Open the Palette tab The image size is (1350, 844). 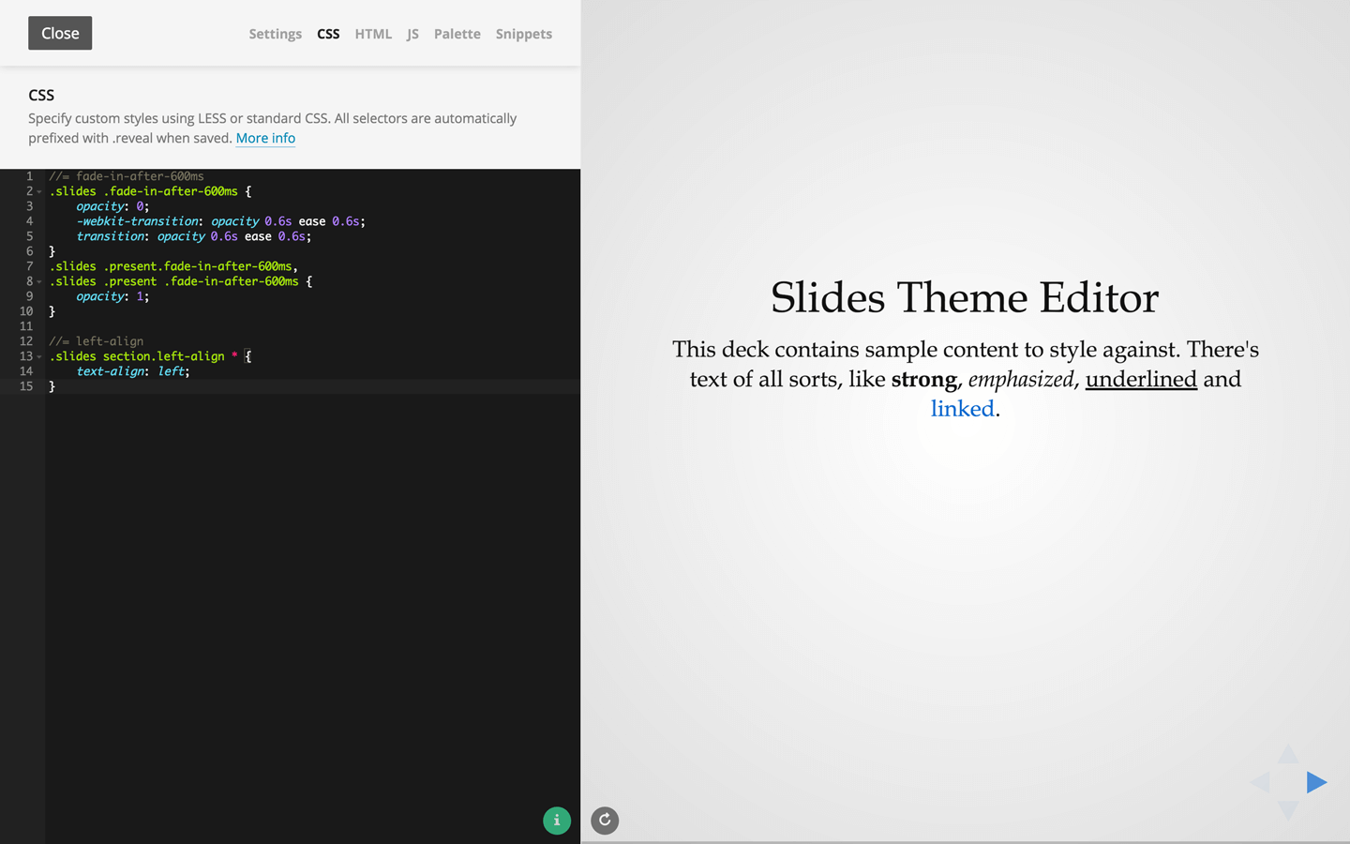457,34
